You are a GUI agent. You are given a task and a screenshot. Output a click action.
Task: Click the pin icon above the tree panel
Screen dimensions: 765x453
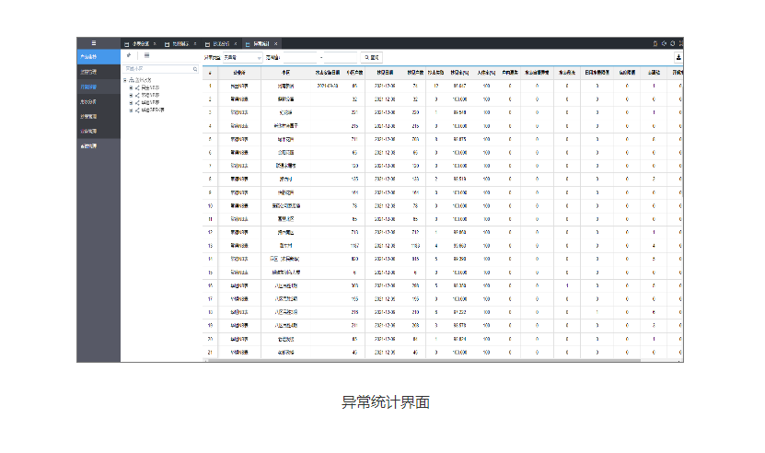[129, 55]
